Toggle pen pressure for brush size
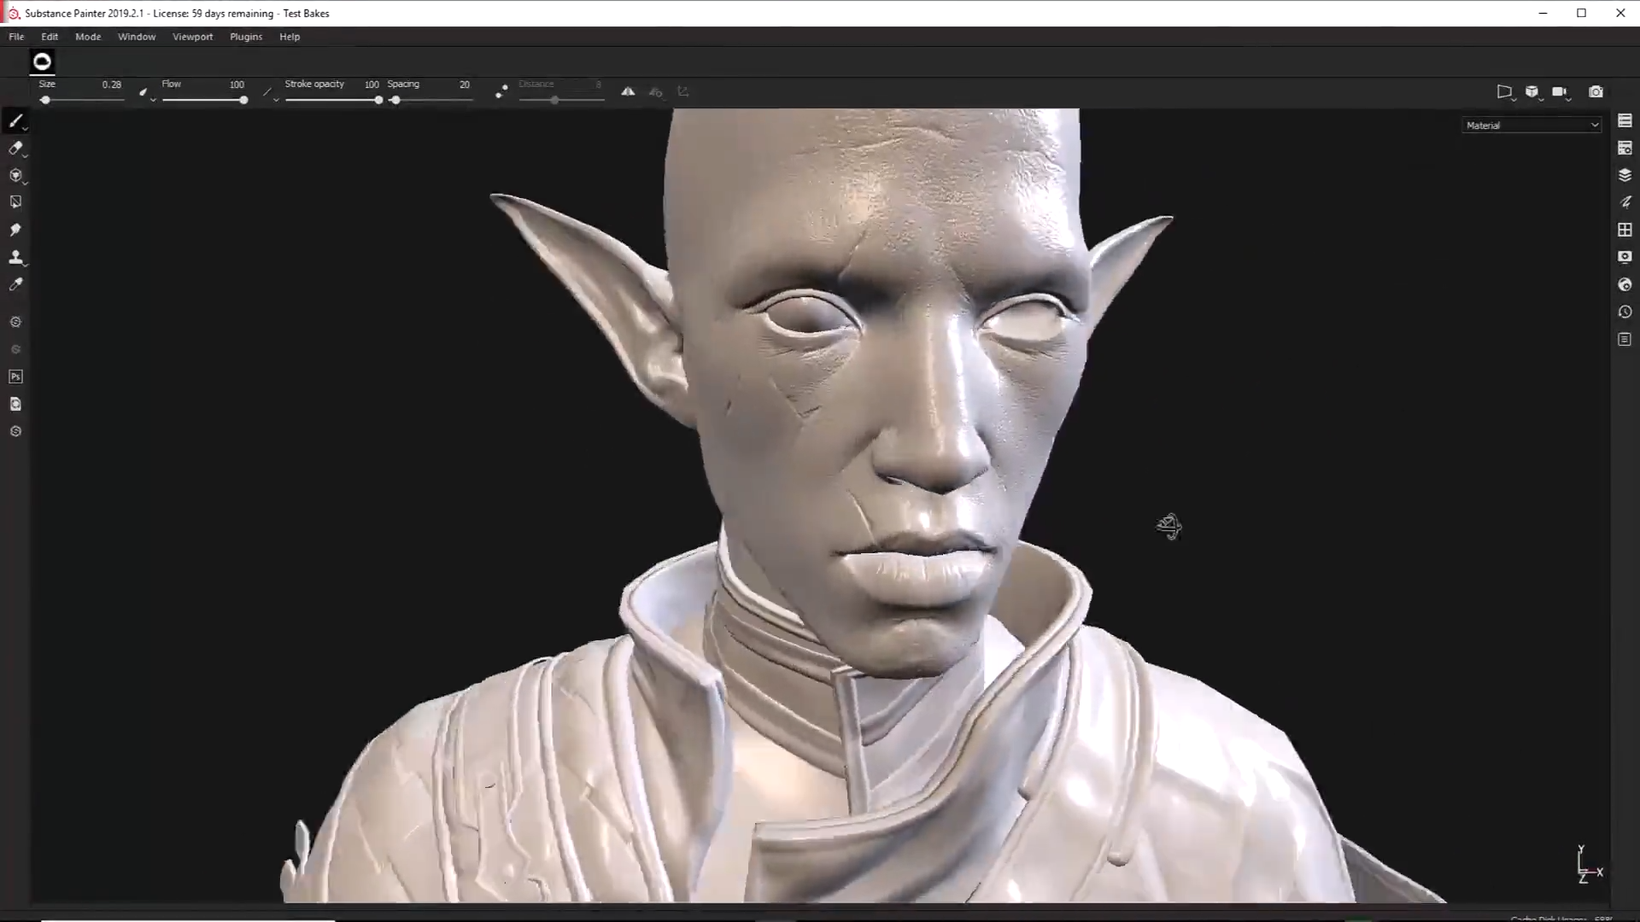The image size is (1640, 922). tap(143, 91)
